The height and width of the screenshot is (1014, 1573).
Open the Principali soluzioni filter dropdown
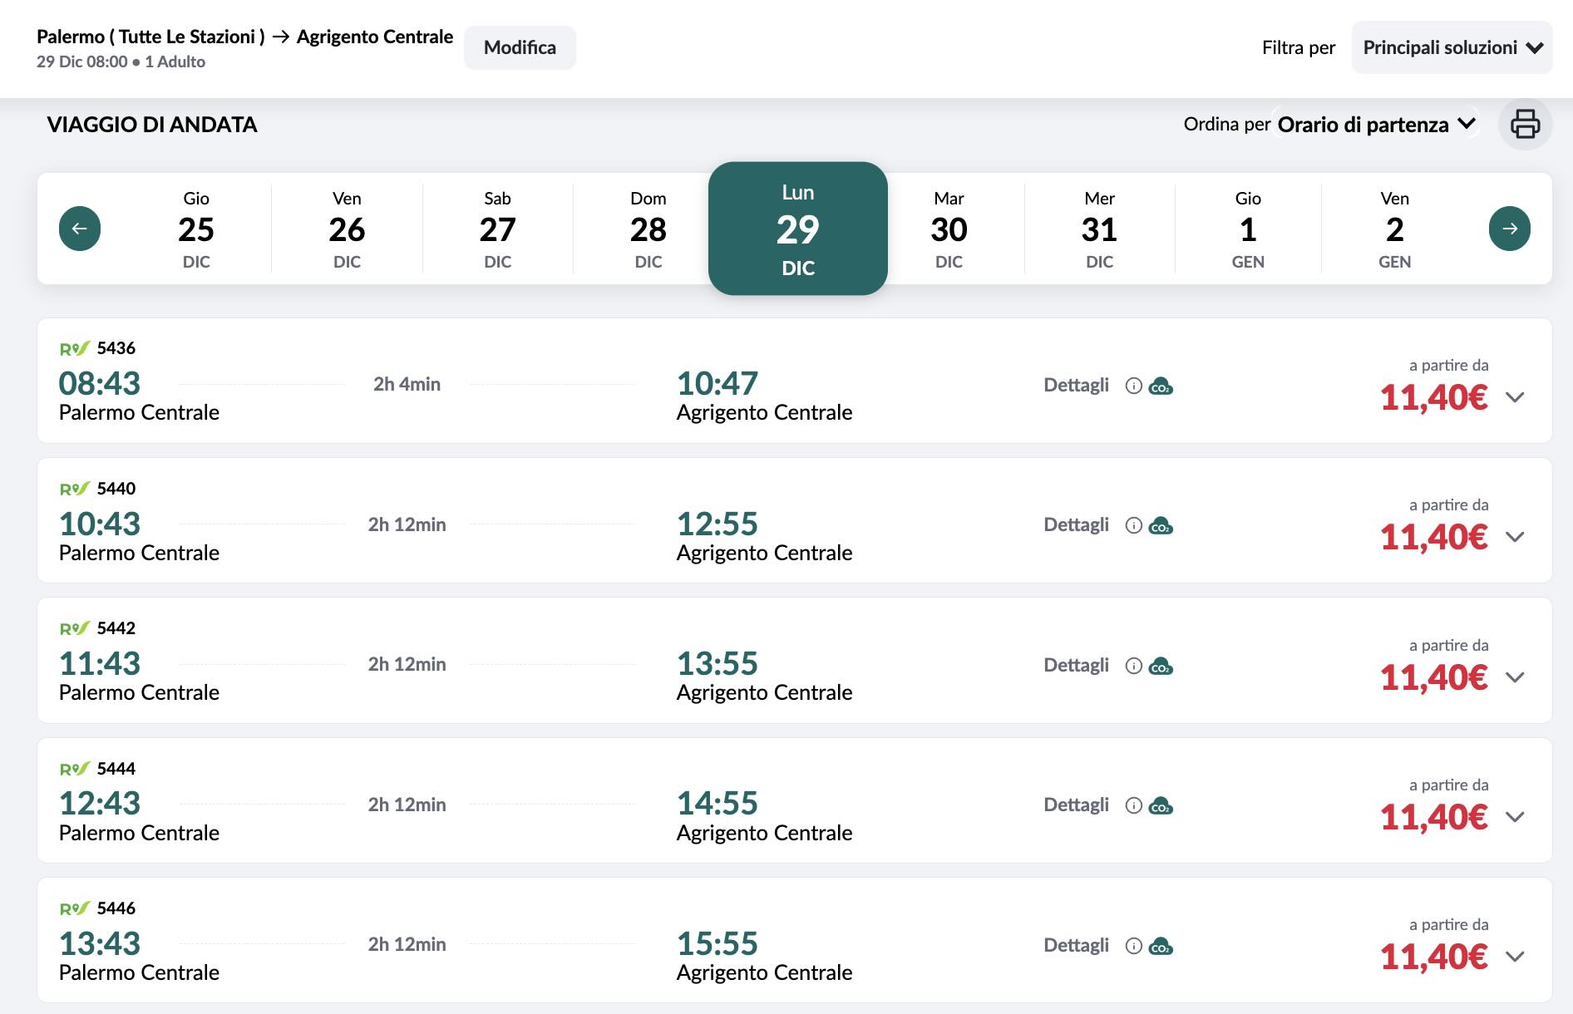coord(1452,48)
